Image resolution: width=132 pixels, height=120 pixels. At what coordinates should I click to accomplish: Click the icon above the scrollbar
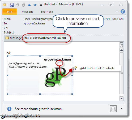(121, 45)
